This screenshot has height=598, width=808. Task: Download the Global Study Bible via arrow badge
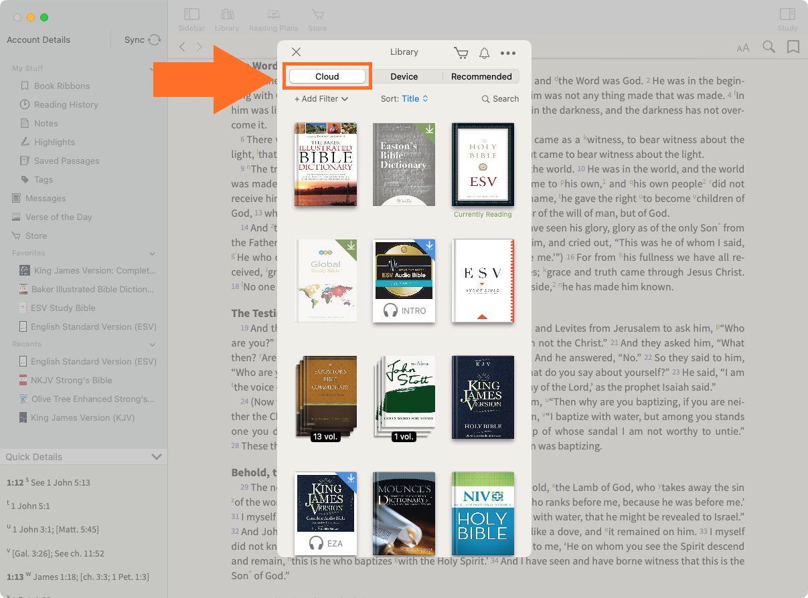point(350,246)
